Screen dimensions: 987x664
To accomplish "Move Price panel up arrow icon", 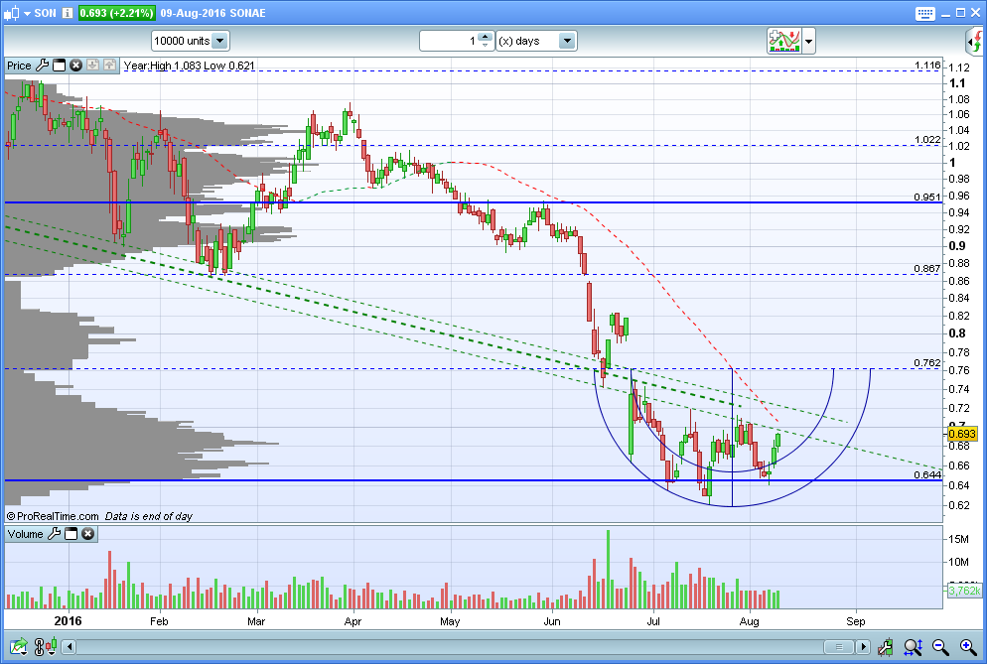I will pyautogui.click(x=109, y=65).
